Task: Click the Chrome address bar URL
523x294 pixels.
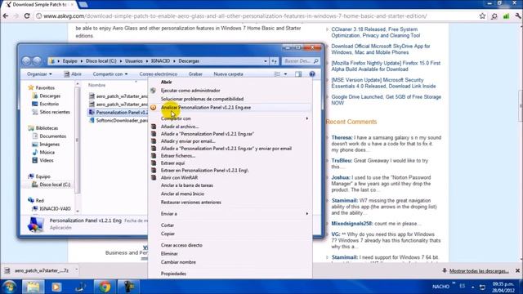Action: 235,16
